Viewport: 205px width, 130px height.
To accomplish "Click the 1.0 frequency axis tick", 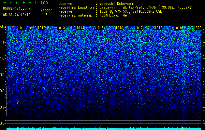I will [3, 58].
